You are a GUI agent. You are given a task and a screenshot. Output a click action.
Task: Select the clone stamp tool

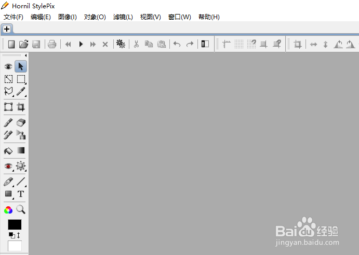click(x=21, y=135)
